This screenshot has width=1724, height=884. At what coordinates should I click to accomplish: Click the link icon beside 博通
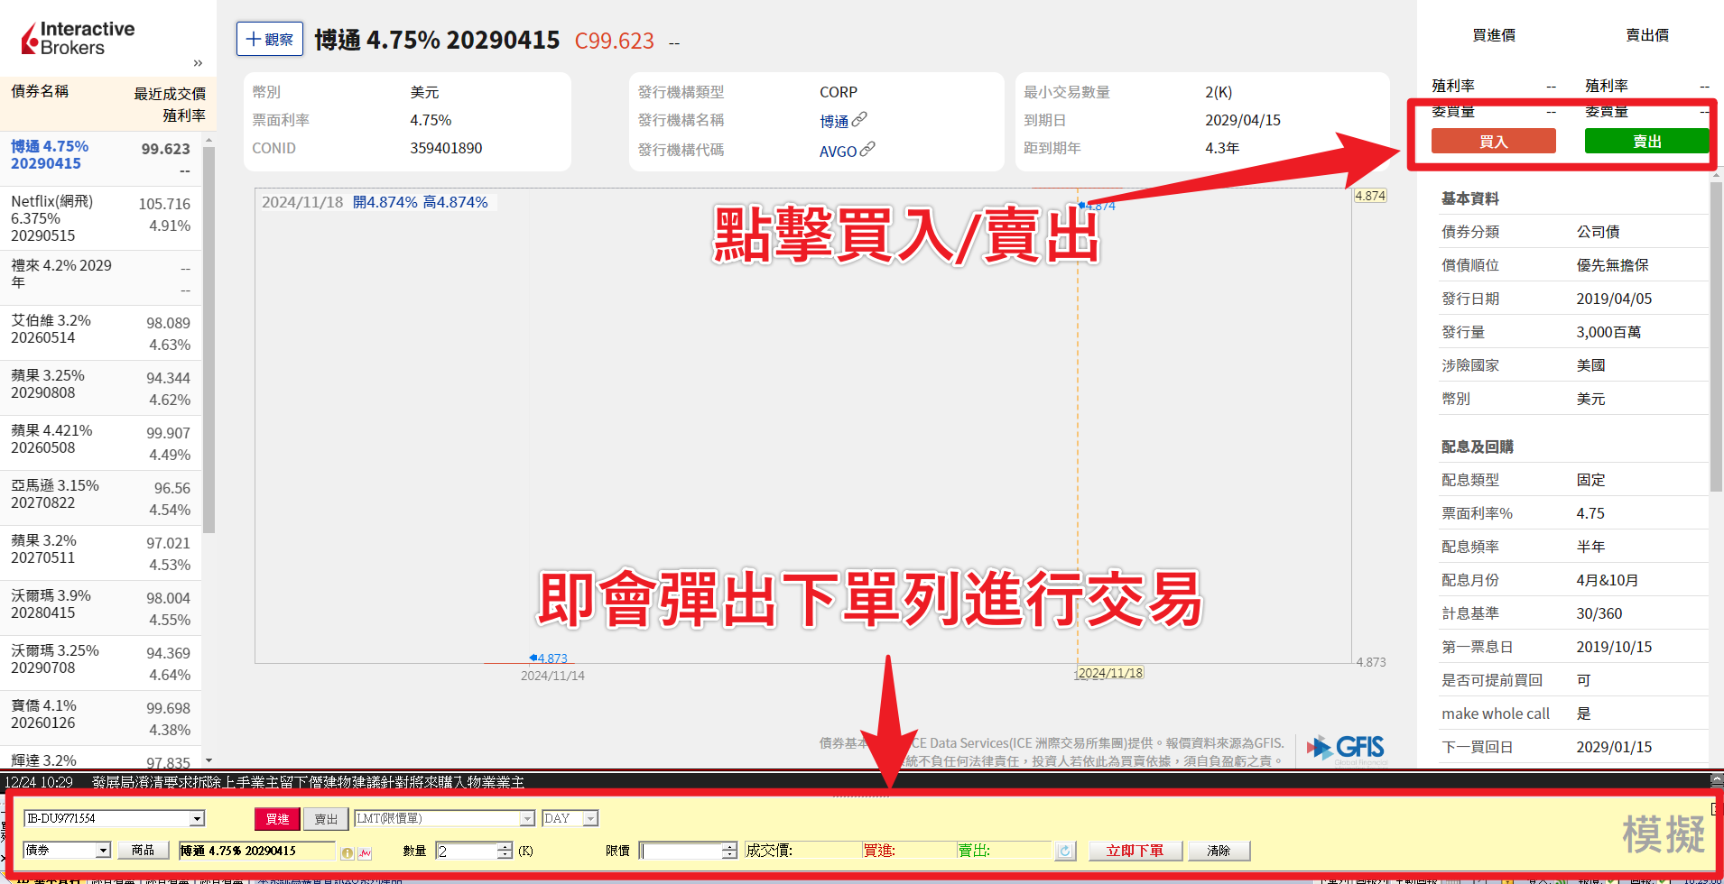(859, 119)
